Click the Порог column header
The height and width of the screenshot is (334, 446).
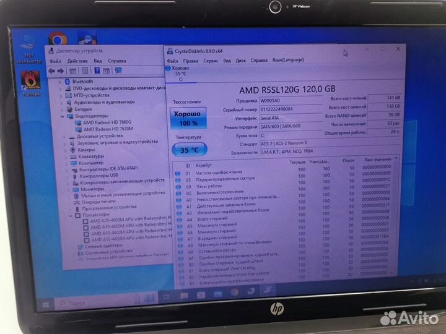click(x=348, y=160)
